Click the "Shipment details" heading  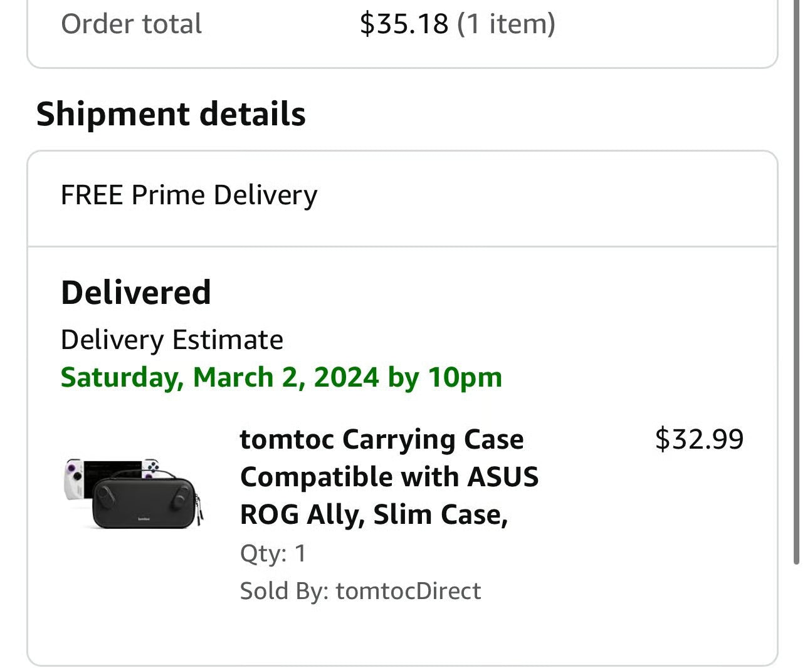(171, 114)
